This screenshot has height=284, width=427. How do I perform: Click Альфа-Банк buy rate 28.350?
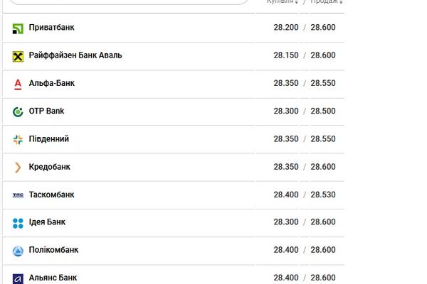point(286,83)
